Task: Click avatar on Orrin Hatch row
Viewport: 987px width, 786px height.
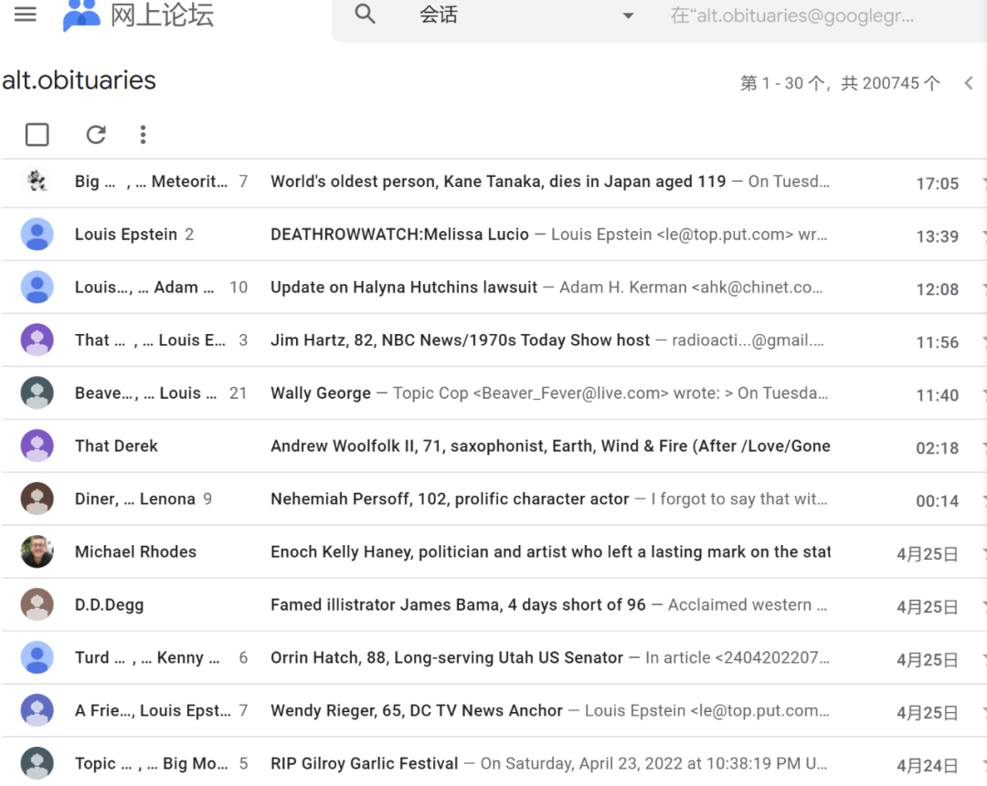Action: tap(37, 657)
